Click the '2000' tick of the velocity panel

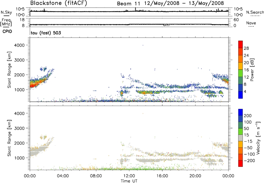[19, 143]
